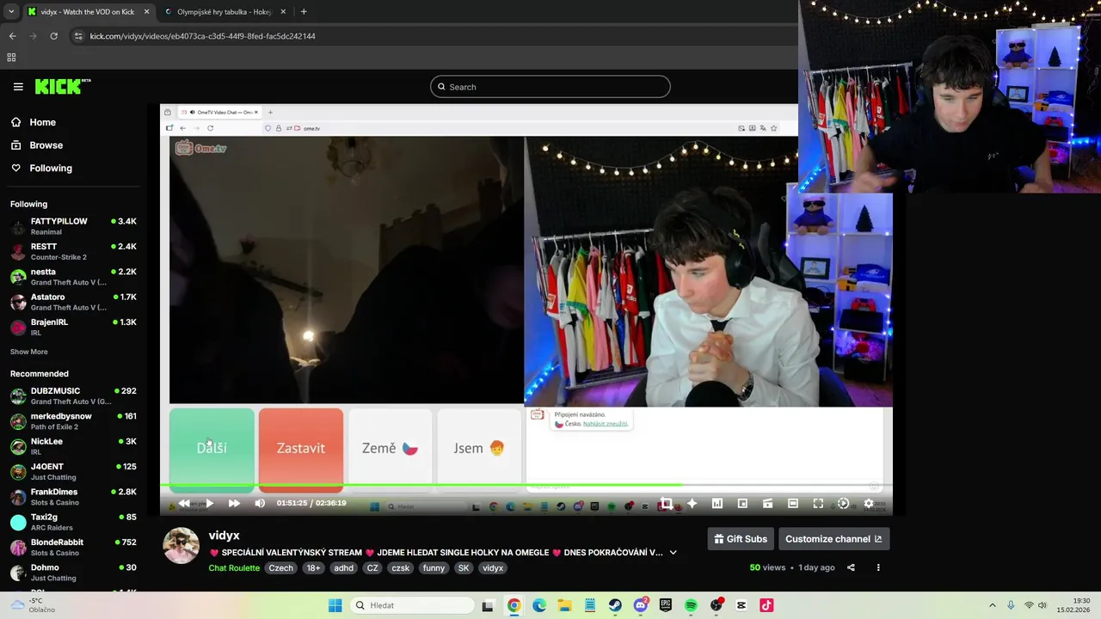
Task: Click the vidyx channel name
Action: pos(224,536)
